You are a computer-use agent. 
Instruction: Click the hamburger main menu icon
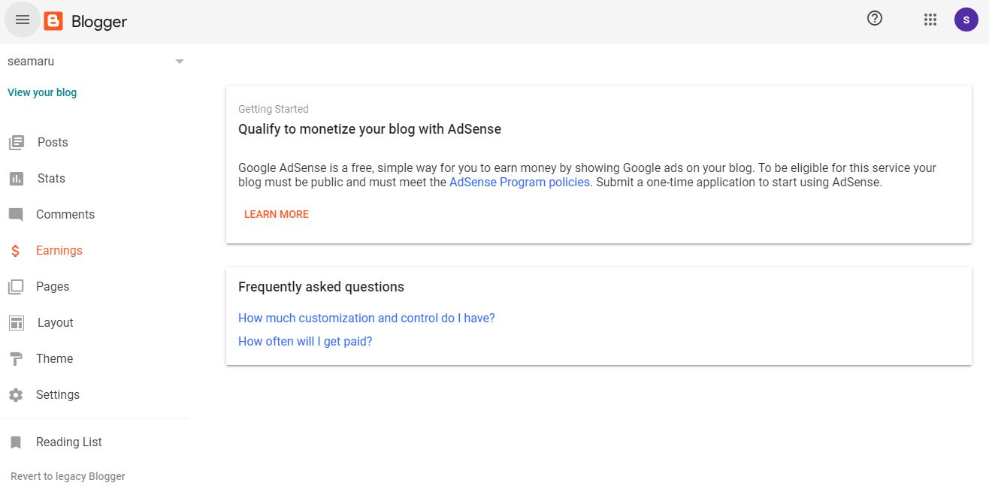[x=23, y=20]
